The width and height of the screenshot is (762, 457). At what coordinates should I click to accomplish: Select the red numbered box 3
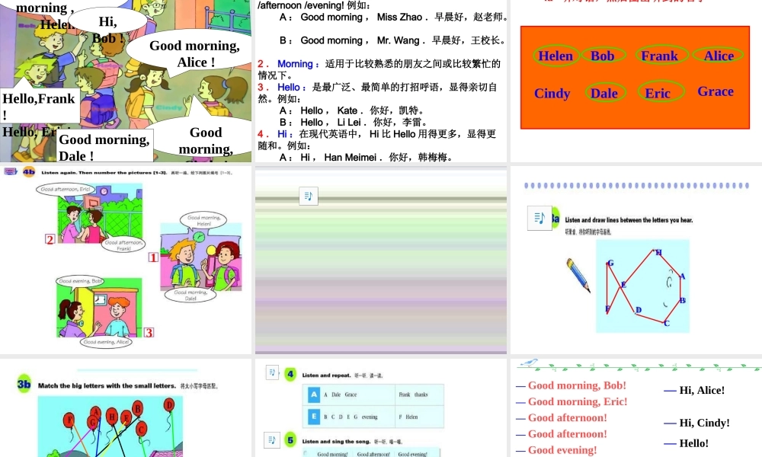(149, 332)
